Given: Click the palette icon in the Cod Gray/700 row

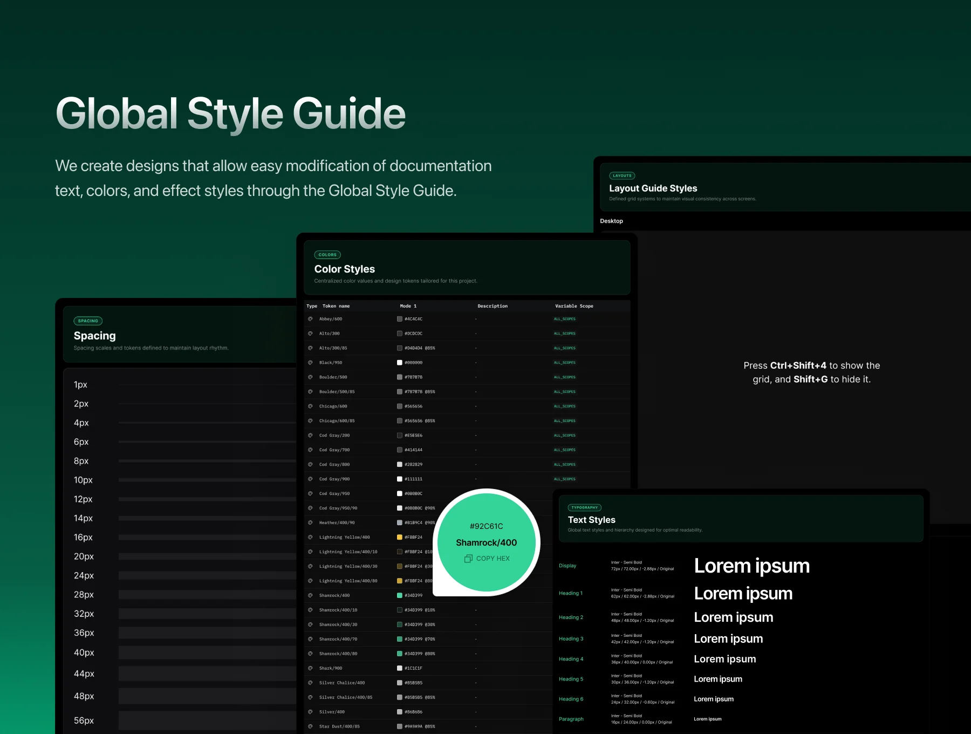Looking at the screenshot, I should (x=310, y=450).
